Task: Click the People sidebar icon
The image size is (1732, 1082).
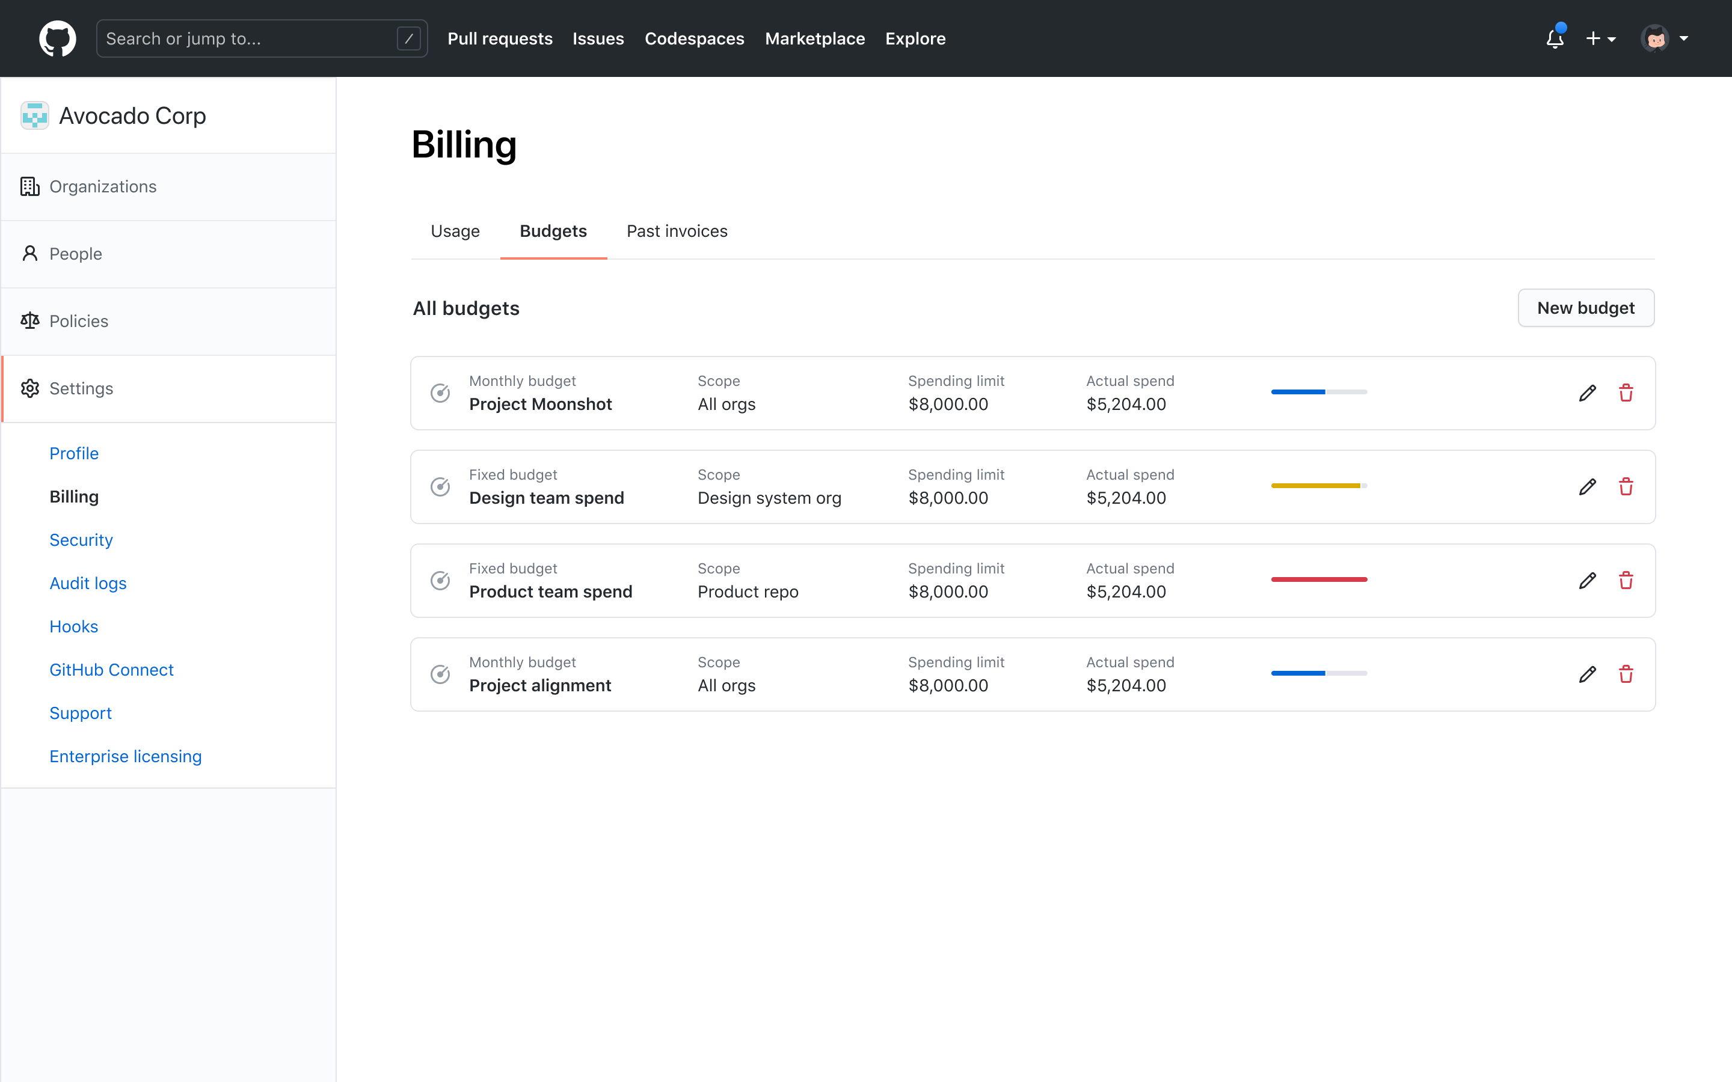Action: 29,253
